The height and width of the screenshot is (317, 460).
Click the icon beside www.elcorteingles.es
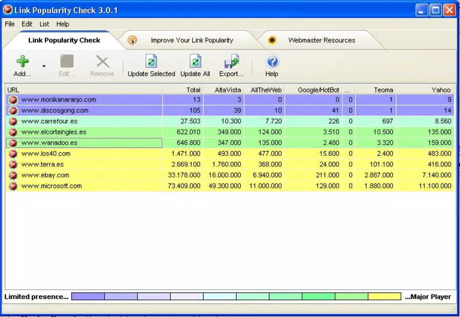click(13, 132)
